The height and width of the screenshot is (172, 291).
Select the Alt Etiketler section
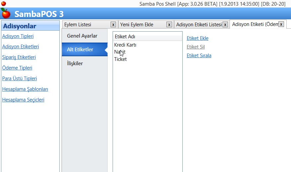80,50
